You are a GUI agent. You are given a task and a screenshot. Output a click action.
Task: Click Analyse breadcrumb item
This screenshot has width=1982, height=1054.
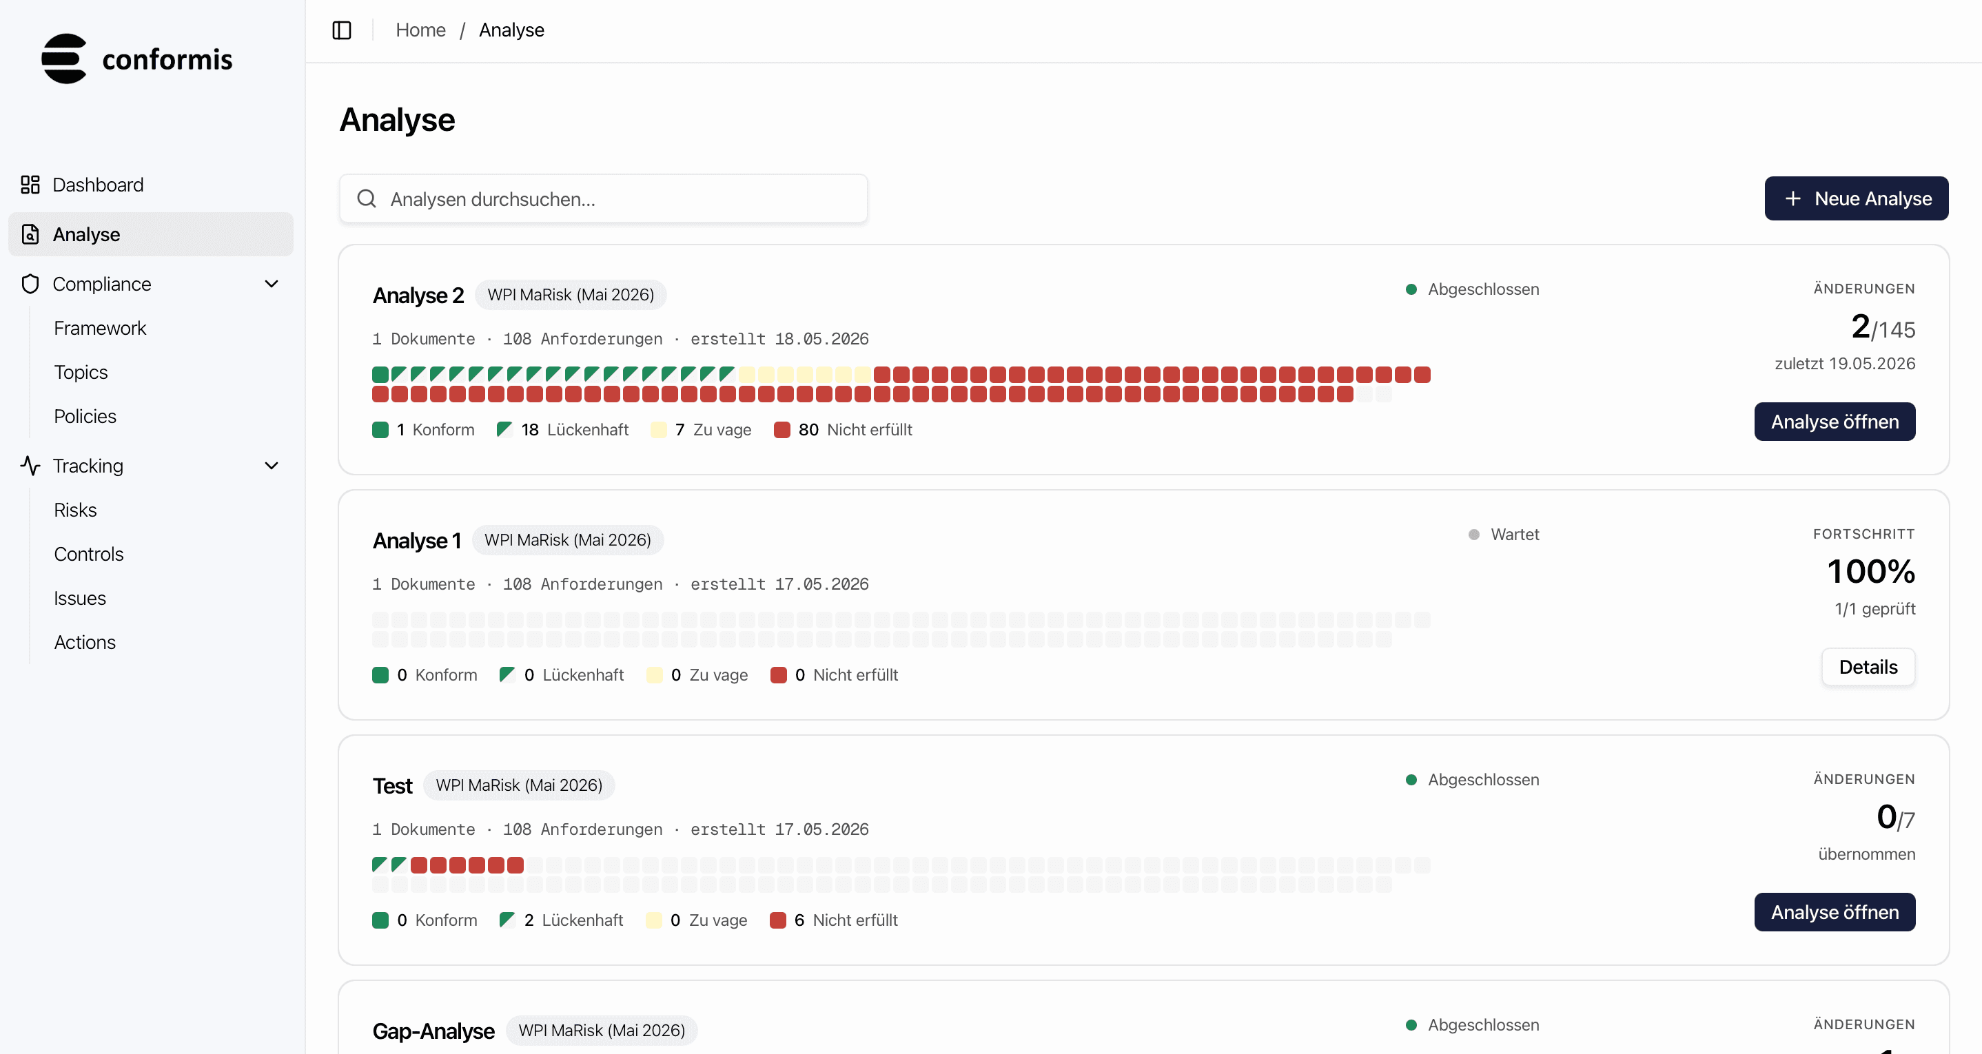[x=511, y=30]
